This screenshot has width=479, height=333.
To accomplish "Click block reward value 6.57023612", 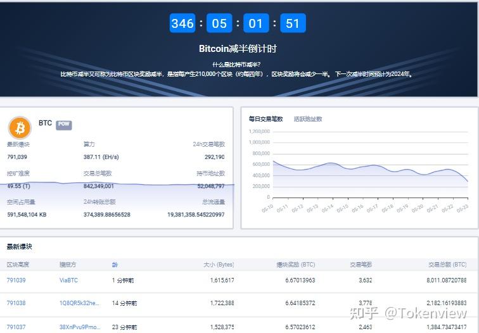I will click(x=300, y=327).
